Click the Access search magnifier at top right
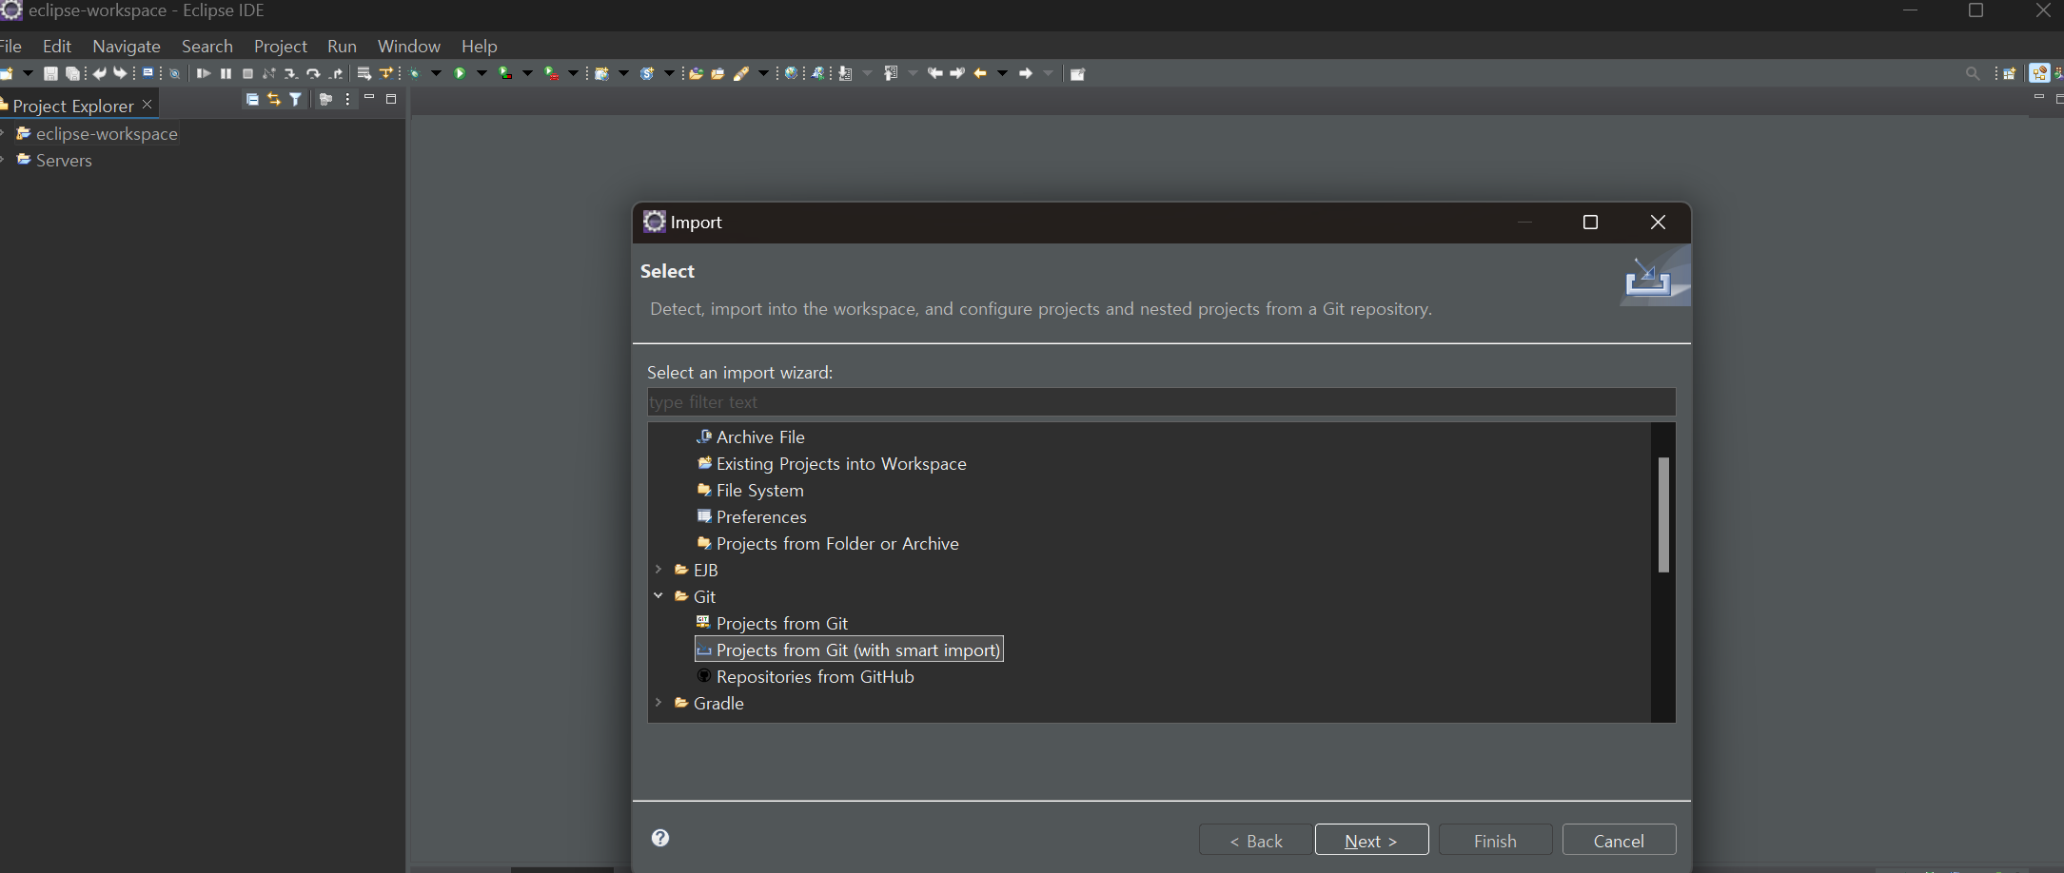Image resolution: width=2064 pixels, height=873 pixels. point(1973,73)
